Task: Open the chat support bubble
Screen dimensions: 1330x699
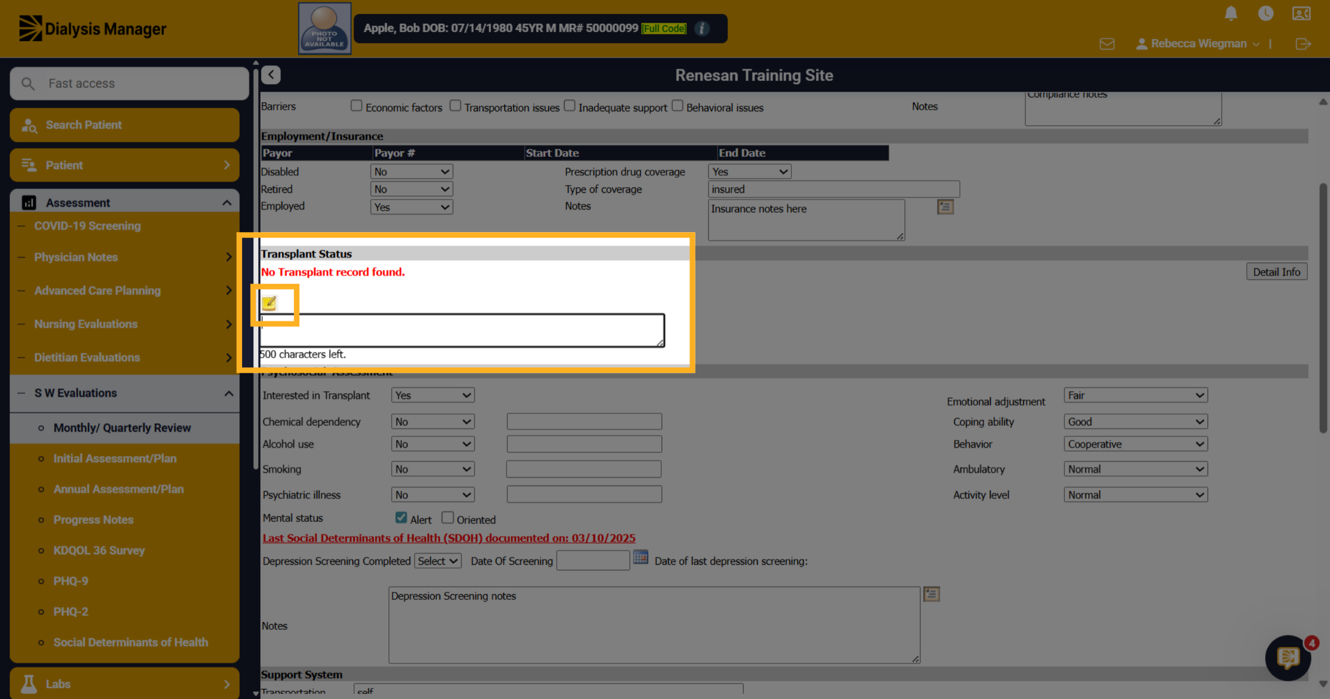Action: click(1288, 657)
